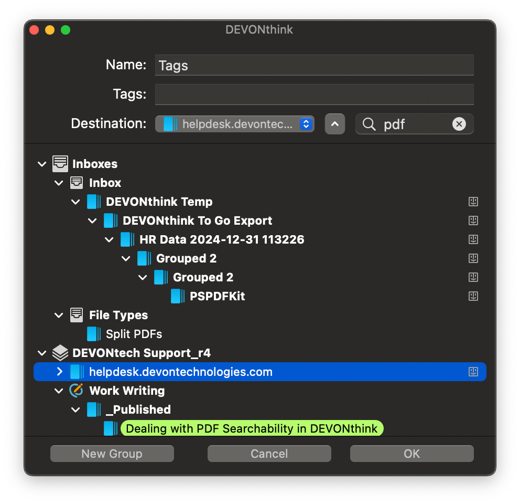The width and height of the screenshot is (520, 504).
Task: Click the Work Writing pencil database icon
Action: pos(77,391)
